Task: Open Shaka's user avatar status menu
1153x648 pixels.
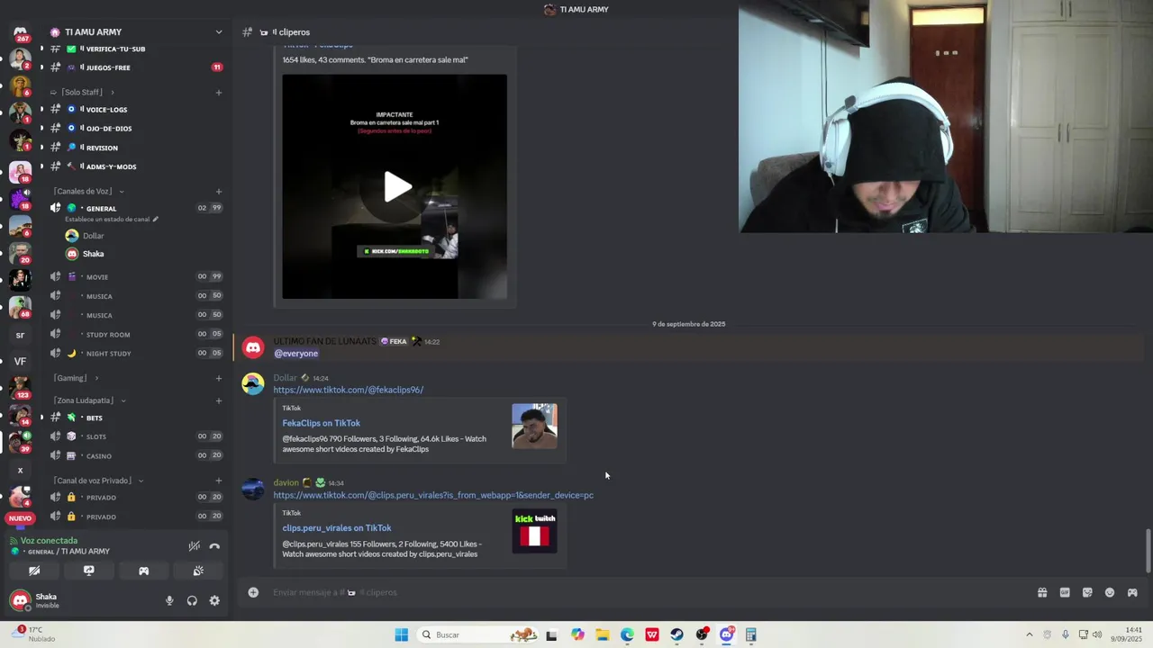Action: (20, 600)
